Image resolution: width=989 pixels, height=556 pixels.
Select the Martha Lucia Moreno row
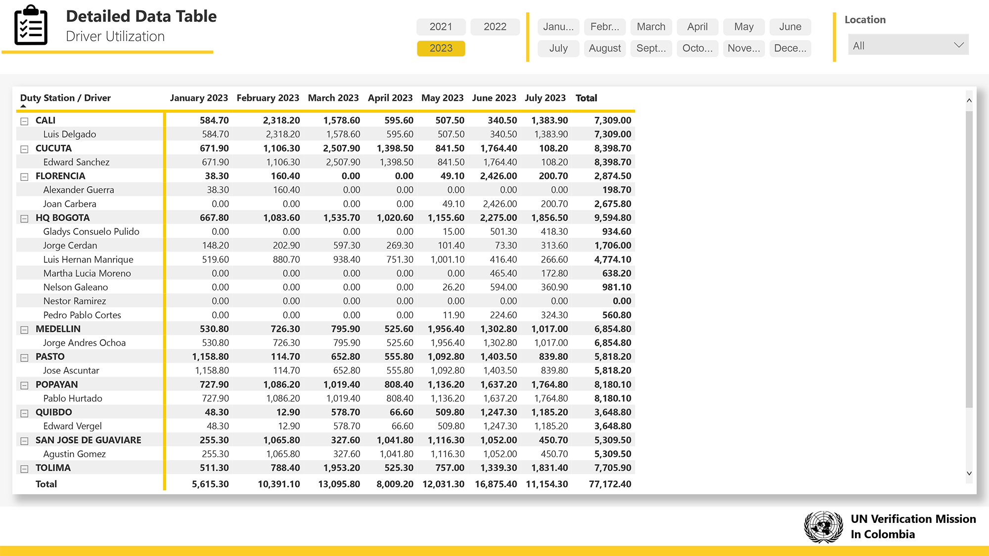325,273
